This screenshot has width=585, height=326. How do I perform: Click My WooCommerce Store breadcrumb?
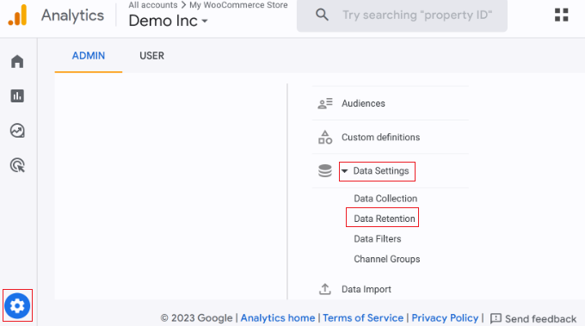238,5
